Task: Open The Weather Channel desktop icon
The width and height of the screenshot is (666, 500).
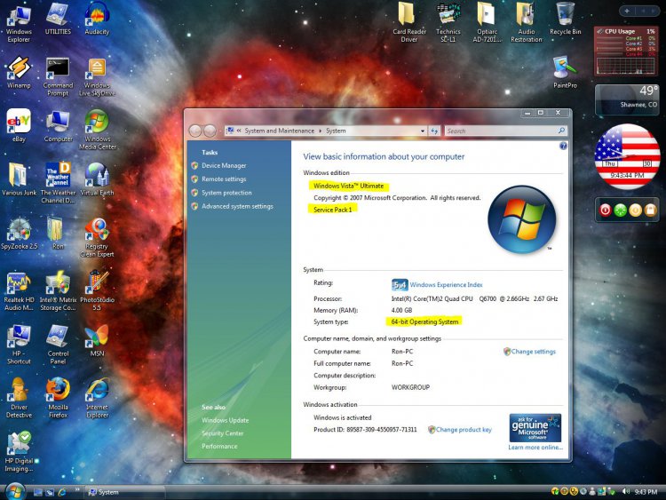Action: [58, 184]
